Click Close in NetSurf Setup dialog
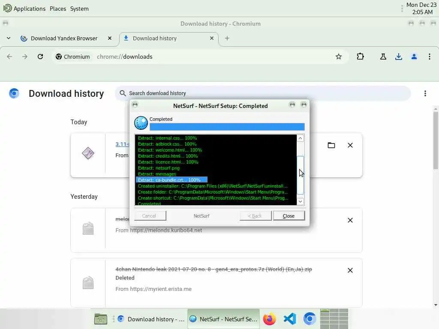The image size is (439, 329). 289,216
